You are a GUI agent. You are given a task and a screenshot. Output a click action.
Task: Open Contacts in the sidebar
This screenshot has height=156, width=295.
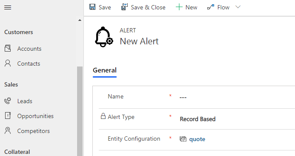click(29, 64)
